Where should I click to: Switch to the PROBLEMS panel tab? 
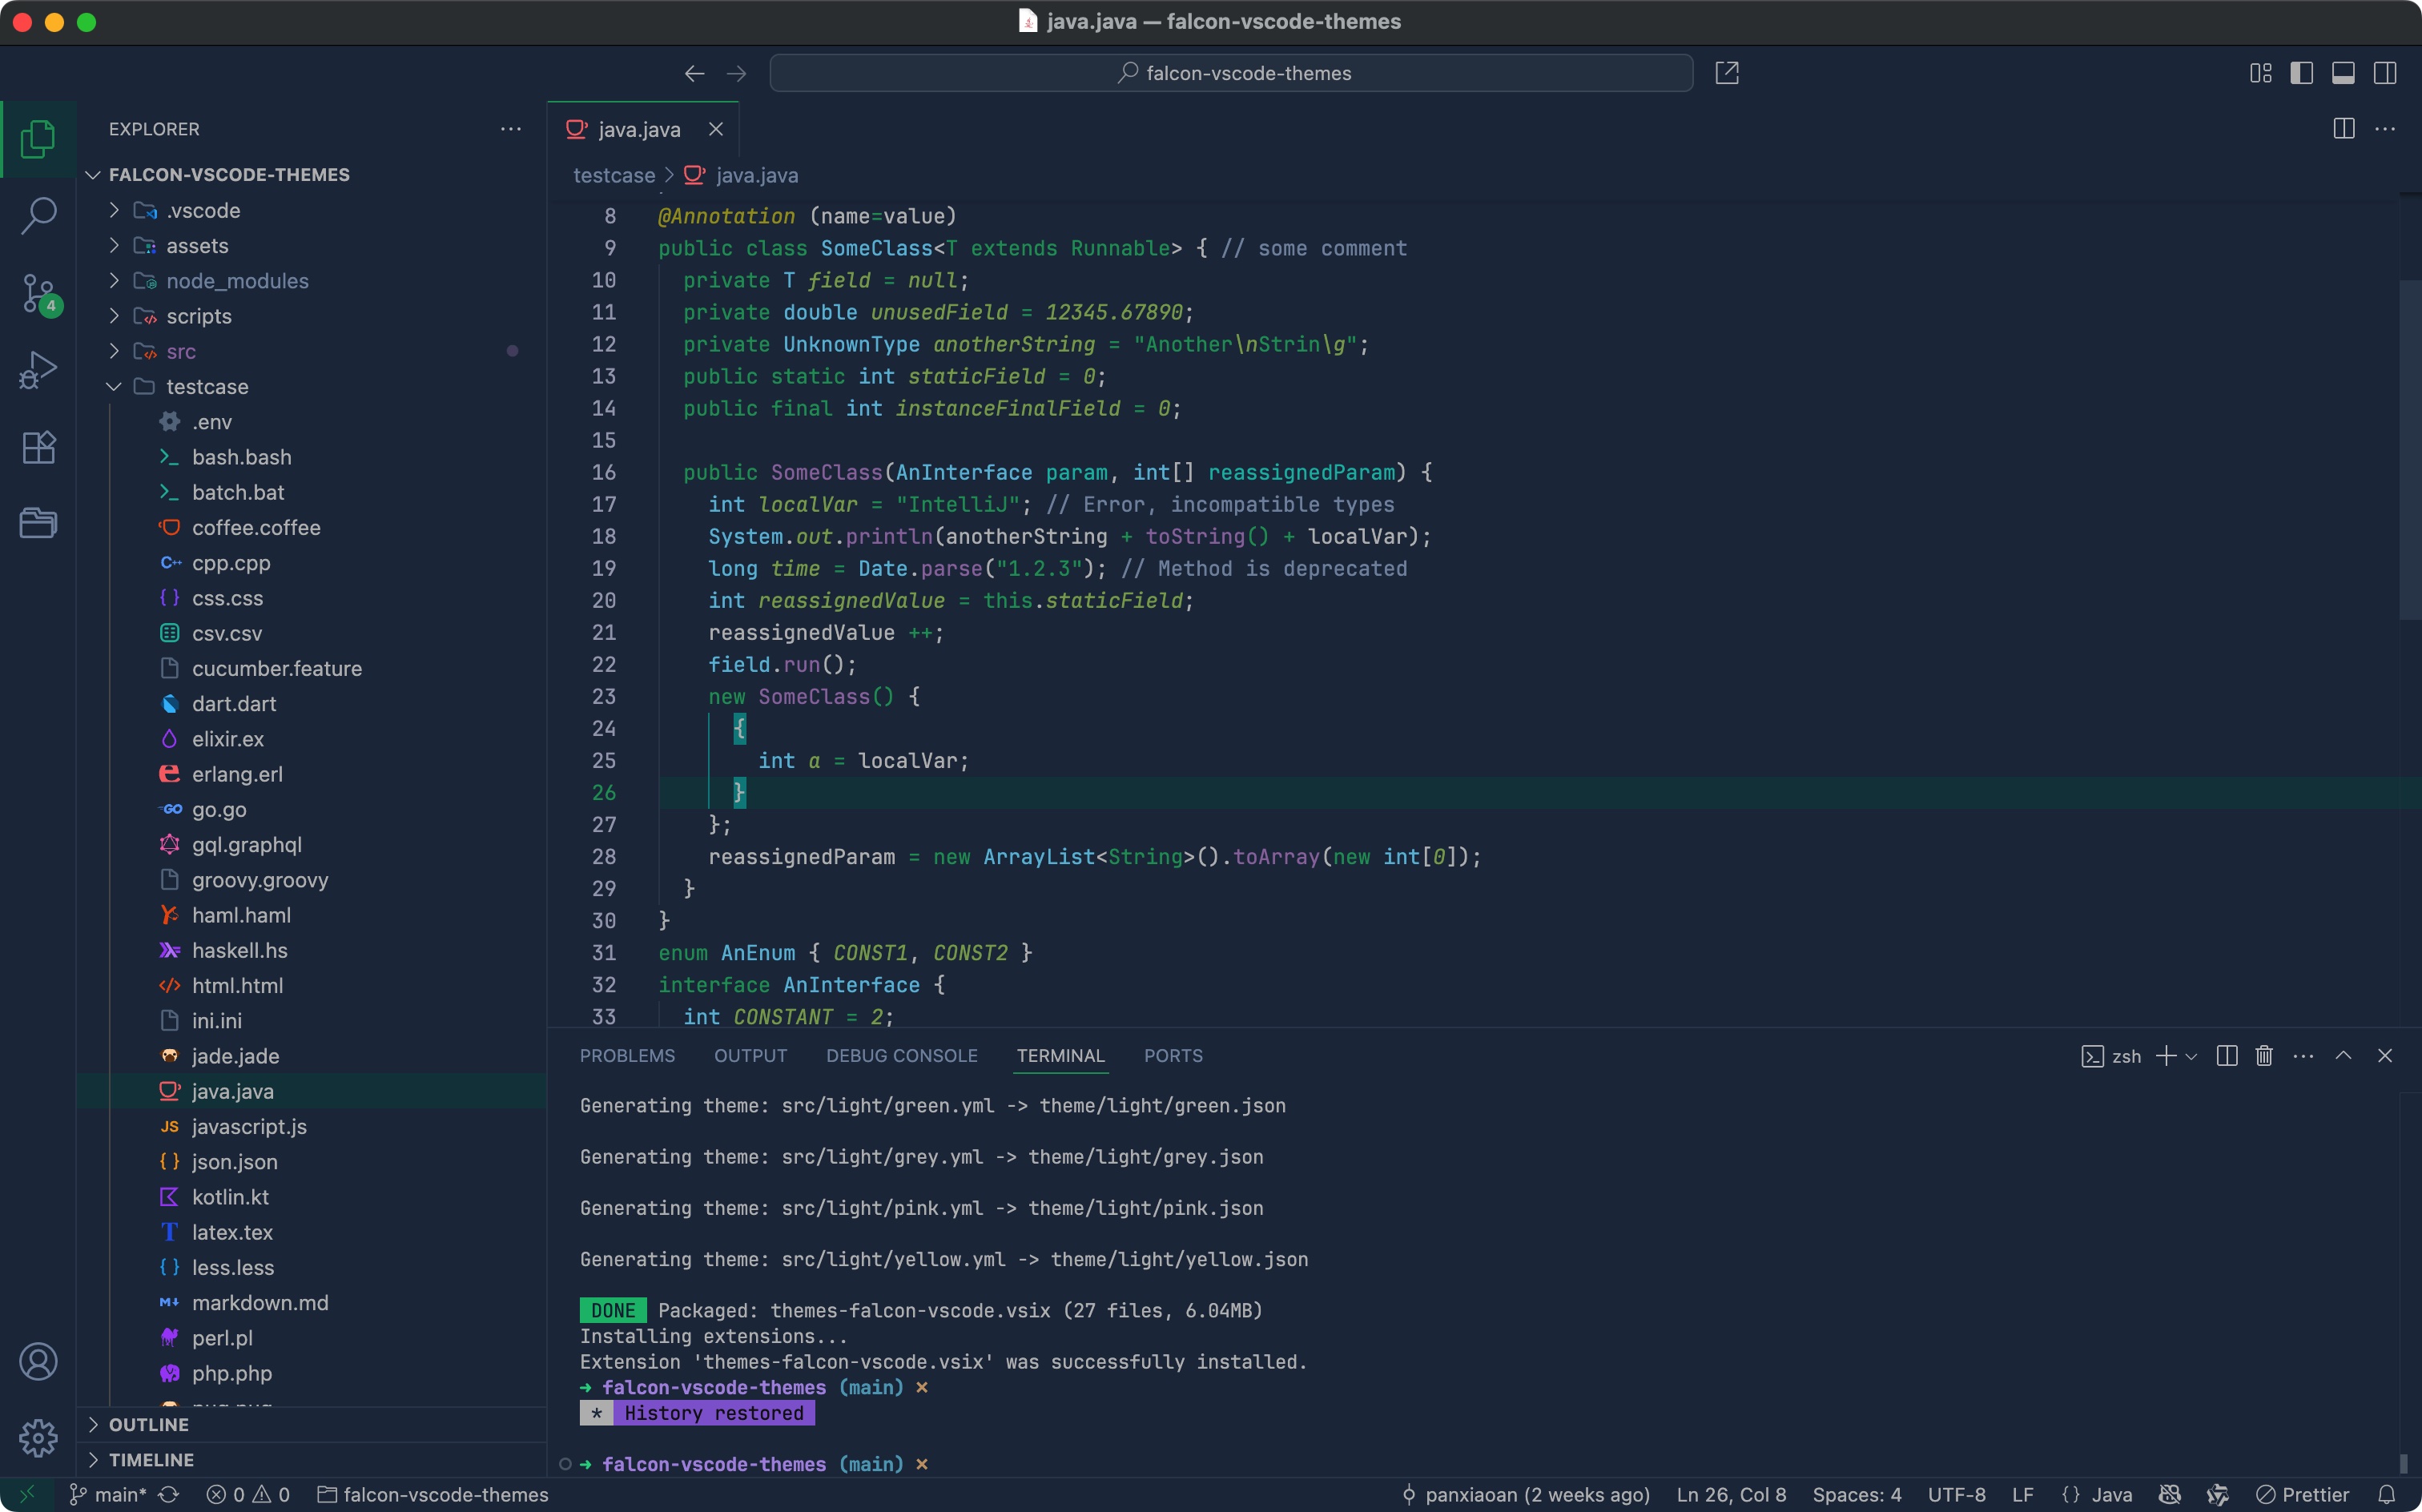click(627, 1056)
